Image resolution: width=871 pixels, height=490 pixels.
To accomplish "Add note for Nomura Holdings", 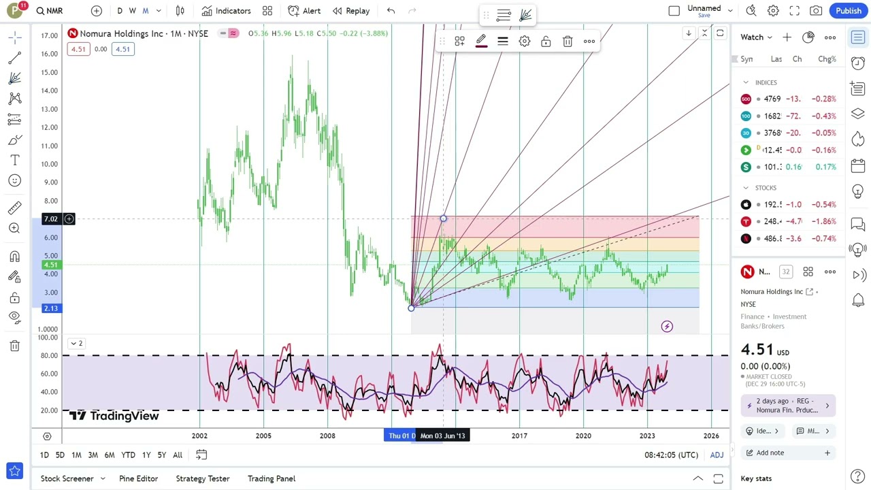I will tap(787, 453).
